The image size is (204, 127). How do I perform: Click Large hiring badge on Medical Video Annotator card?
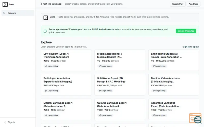[159, 91]
